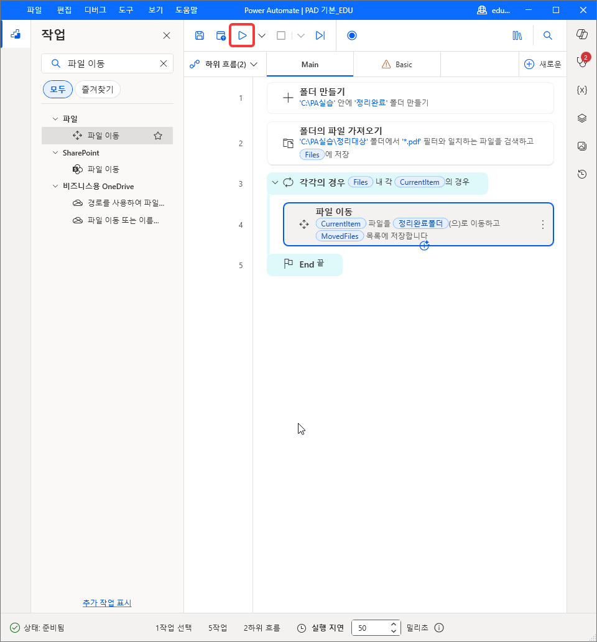Click the 새로운 subflow button
This screenshot has width=597, height=642.
pos(542,64)
